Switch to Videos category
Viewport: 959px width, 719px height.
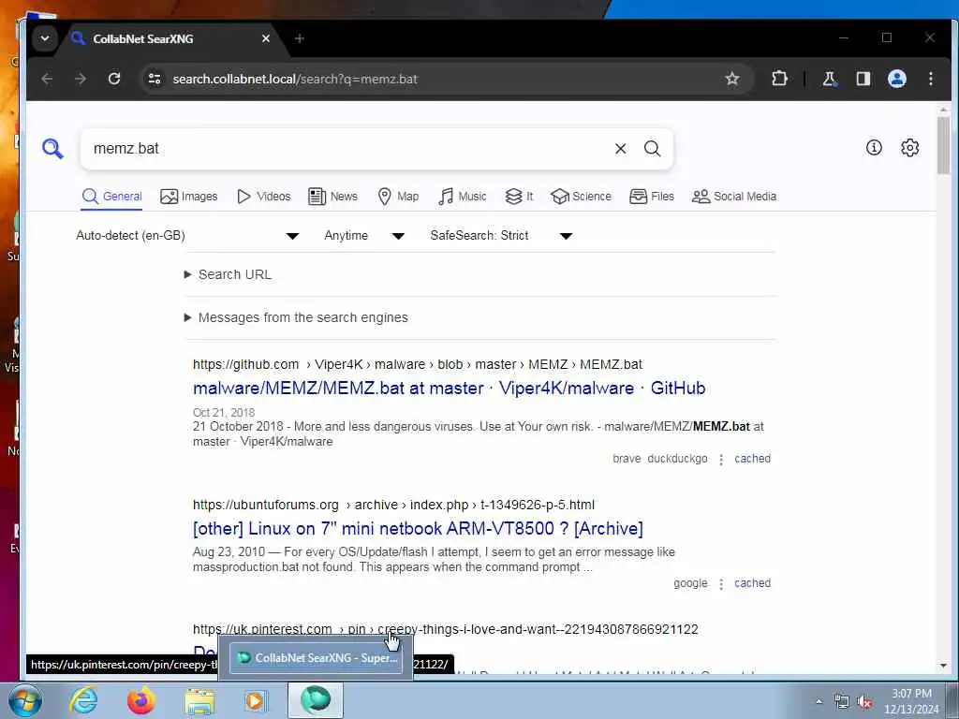coord(263,197)
